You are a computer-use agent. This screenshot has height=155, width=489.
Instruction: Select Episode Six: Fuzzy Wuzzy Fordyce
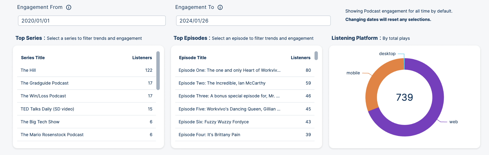pyautogui.click(x=245, y=122)
